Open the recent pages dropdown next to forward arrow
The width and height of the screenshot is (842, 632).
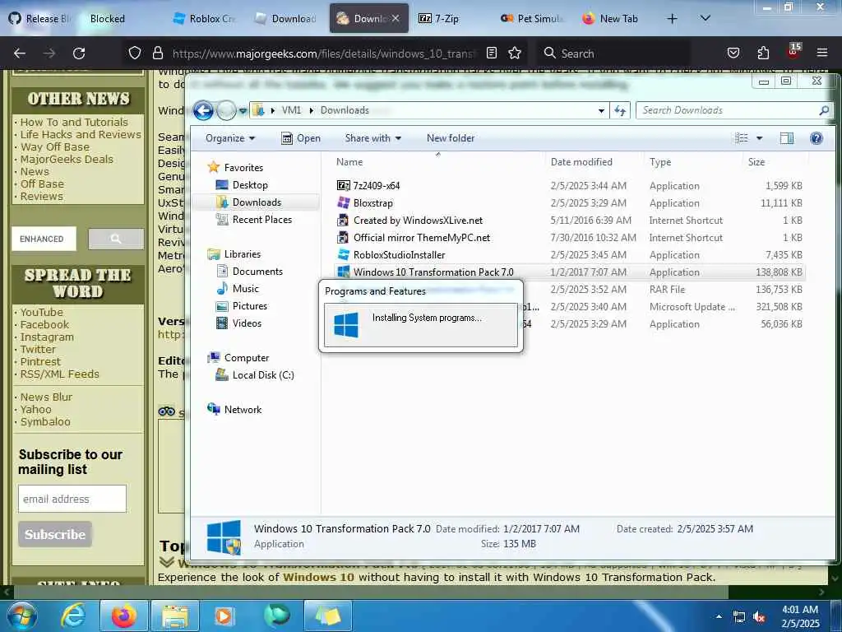coord(243,111)
